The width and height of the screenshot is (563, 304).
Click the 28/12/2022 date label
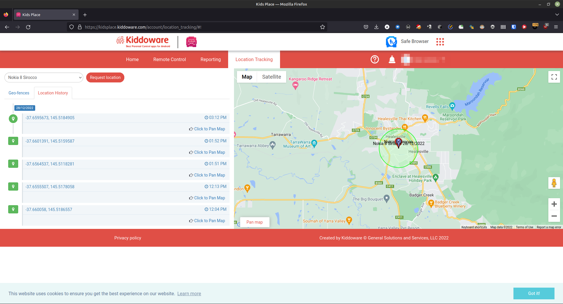pos(25,108)
